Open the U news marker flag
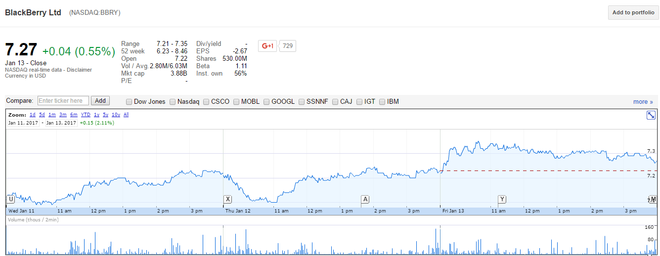This screenshot has height=256, width=660. pos(10,199)
